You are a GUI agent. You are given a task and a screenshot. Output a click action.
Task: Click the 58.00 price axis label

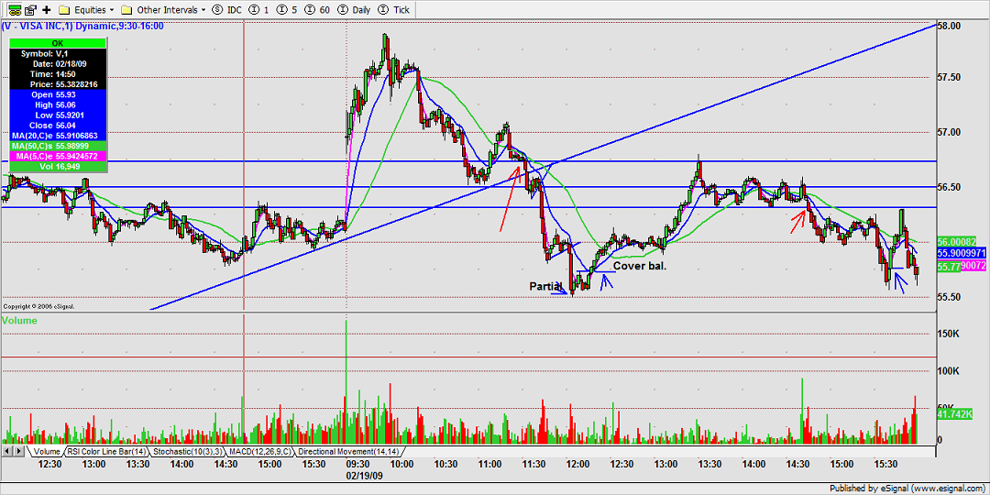951,26
